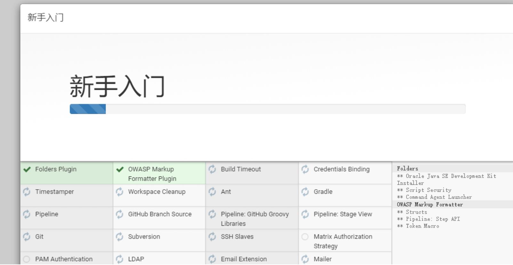Viewport: 513px width, 265px height.
Task: Click the Oracle Java SE Development Kit Installer log line
Action: (x=446, y=180)
